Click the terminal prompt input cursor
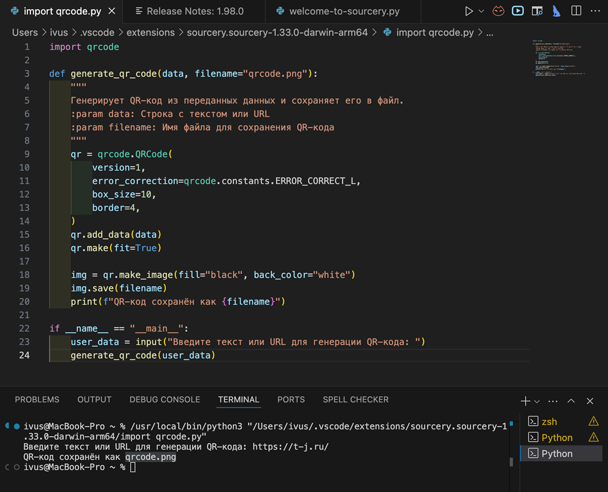 [133, 467]
